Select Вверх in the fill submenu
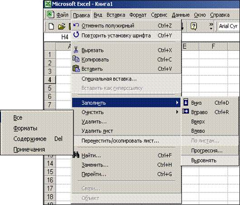 (x=210, y=121)
